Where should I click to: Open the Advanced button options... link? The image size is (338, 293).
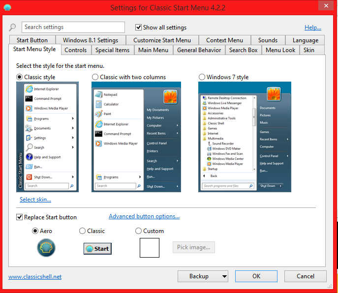click(x=144, y=216)
